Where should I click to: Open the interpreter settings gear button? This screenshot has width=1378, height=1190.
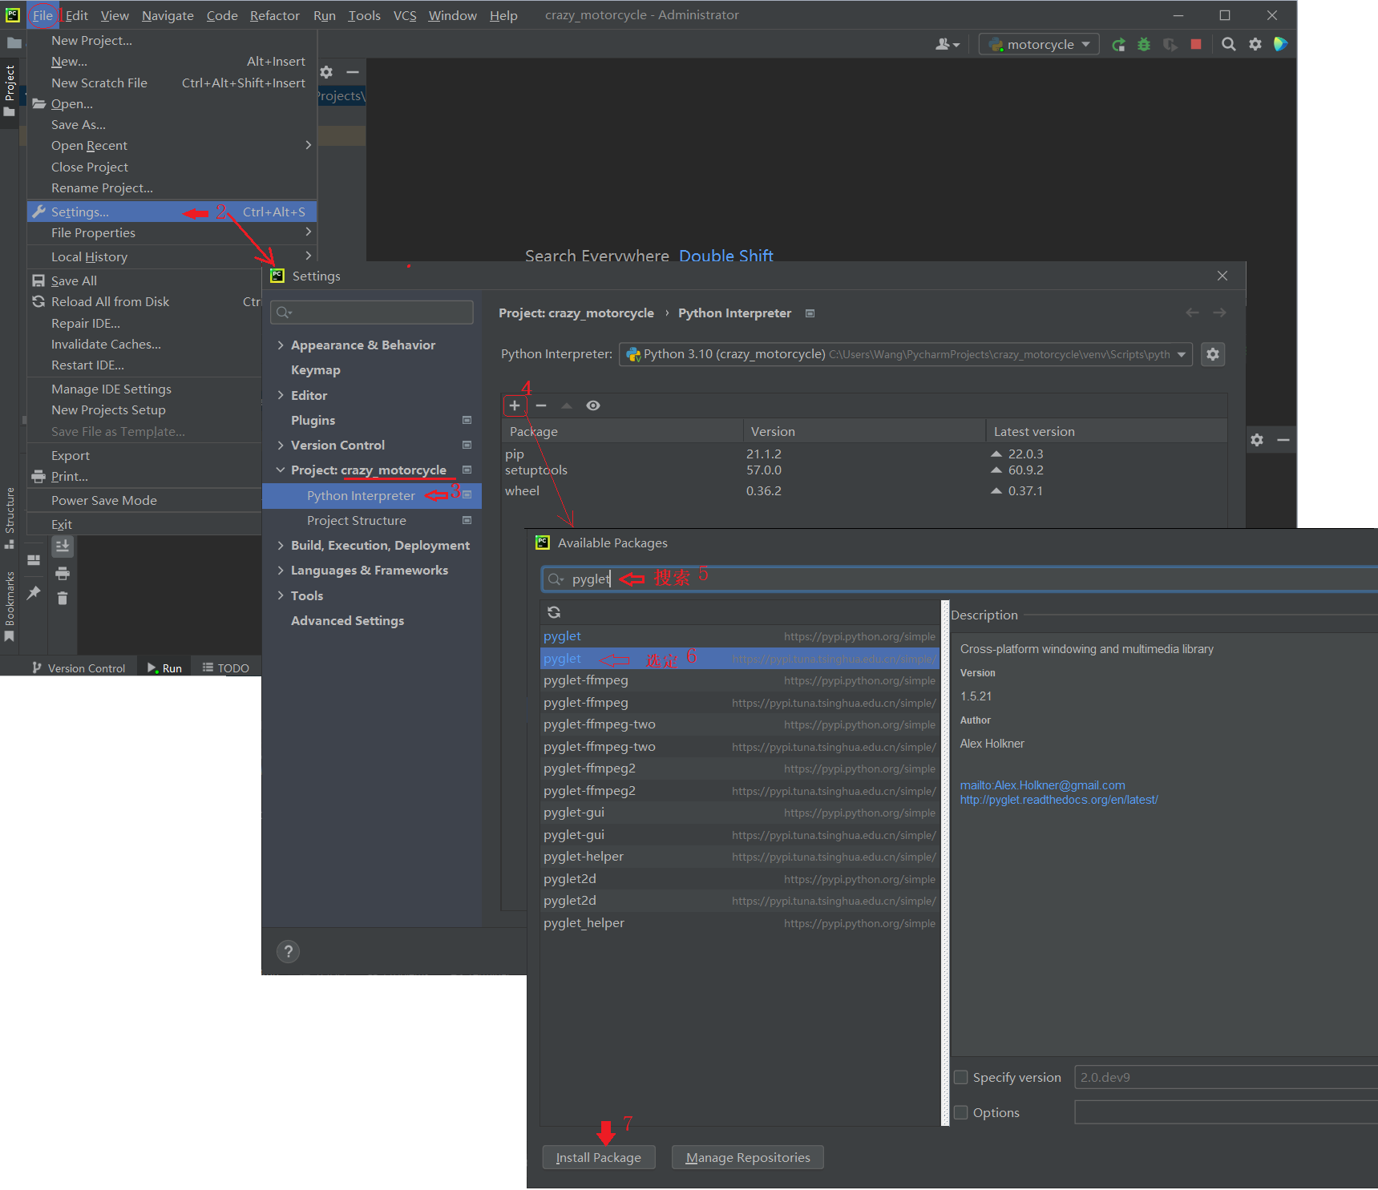click(1213, 354)
